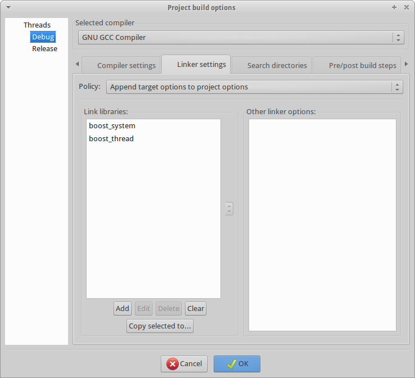Image resolution: width=415 pixels, height=378 pixels.
Task: Switch to the Pre/post build steps tab
Action: tap(357, 65)
